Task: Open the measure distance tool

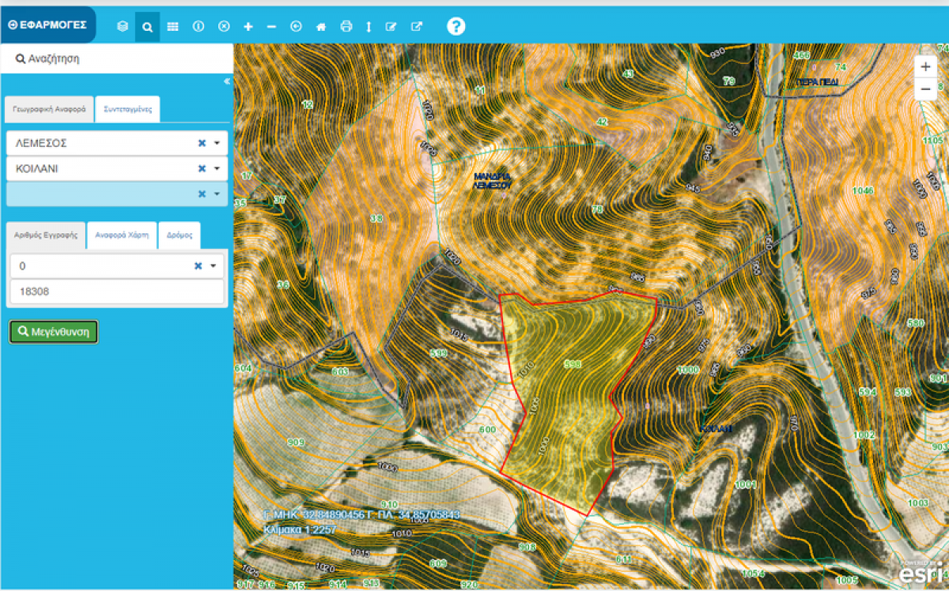Action: (368, 27)
